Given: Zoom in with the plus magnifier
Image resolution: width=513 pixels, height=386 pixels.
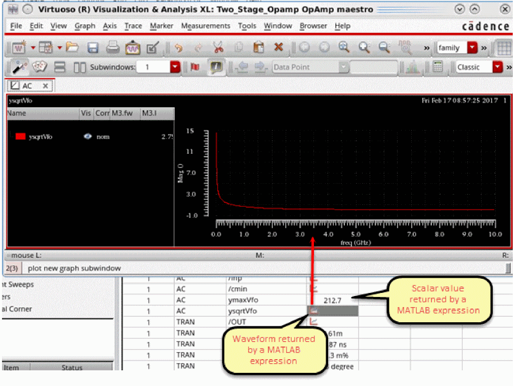Looking at the screenshot, I should point(364,48).
